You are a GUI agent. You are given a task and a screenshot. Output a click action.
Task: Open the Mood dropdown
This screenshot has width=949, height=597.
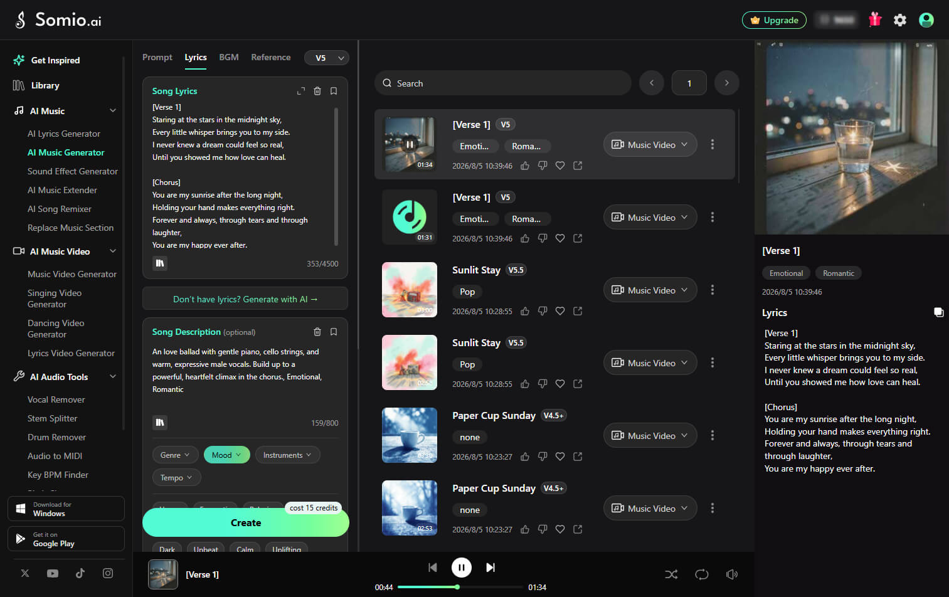pyautogui.click(x=226, y=455)
